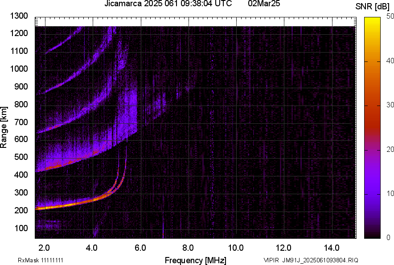Click the SNR [dB] colorbar heading
Viewport: 394px width, 265px height.
tap(373, 7)
